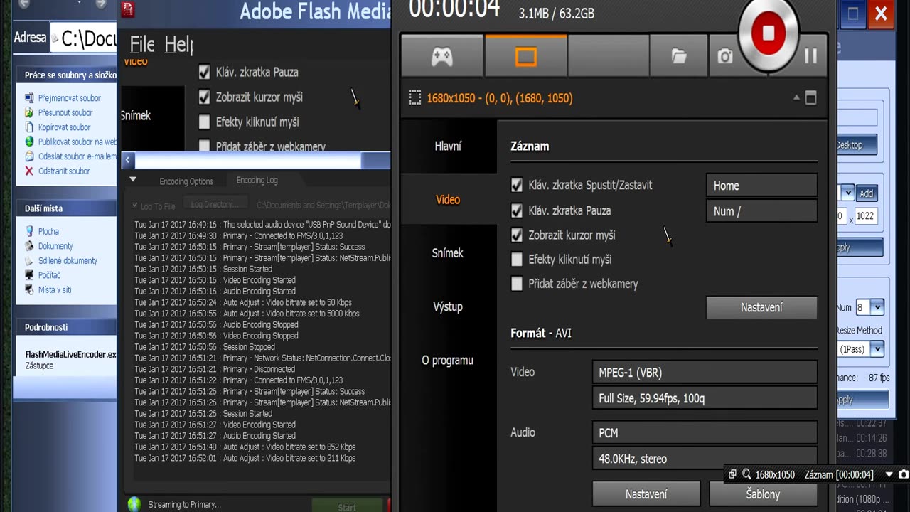
Task: Select Bandicam's screen rectangle recording mode icon
Action: pyautogui.click(x=526, y=56)
